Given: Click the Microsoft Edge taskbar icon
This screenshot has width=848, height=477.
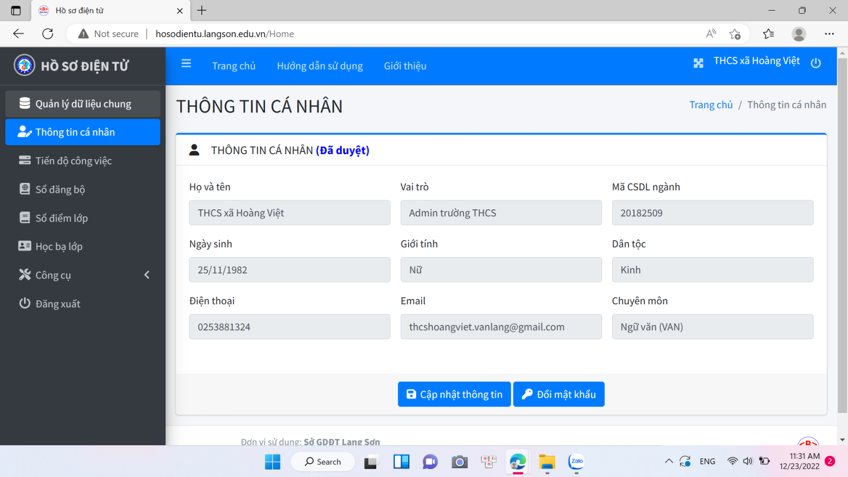Looking at the screenshot, I should pos(518,462).
